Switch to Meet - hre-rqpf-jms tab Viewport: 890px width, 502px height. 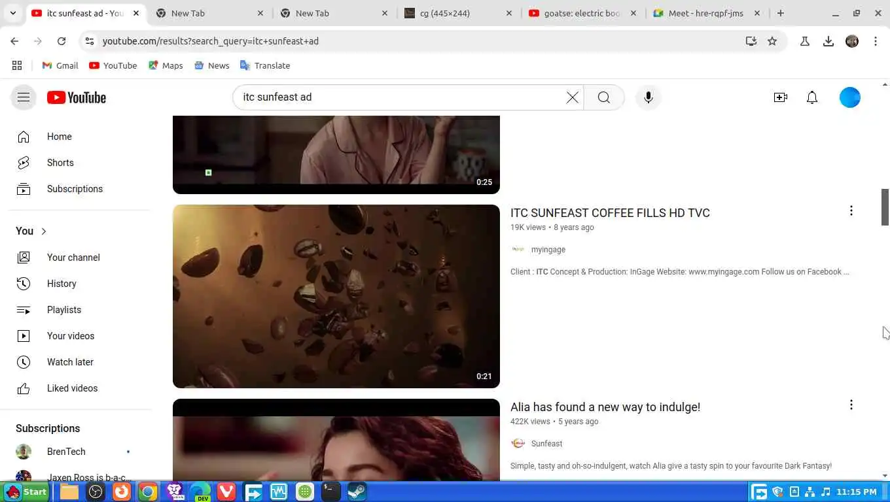(707, 13)
